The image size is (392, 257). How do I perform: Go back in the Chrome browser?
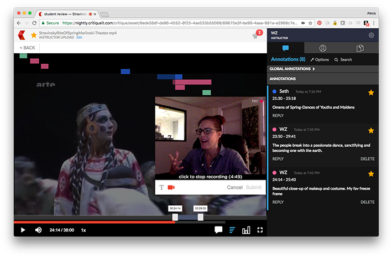pyautogui.click(x=19, y=23)
